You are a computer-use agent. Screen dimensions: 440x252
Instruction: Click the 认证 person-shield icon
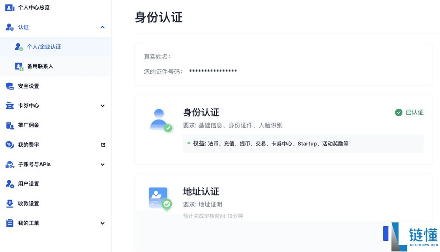pyautogui.click(x=9, y=27)
